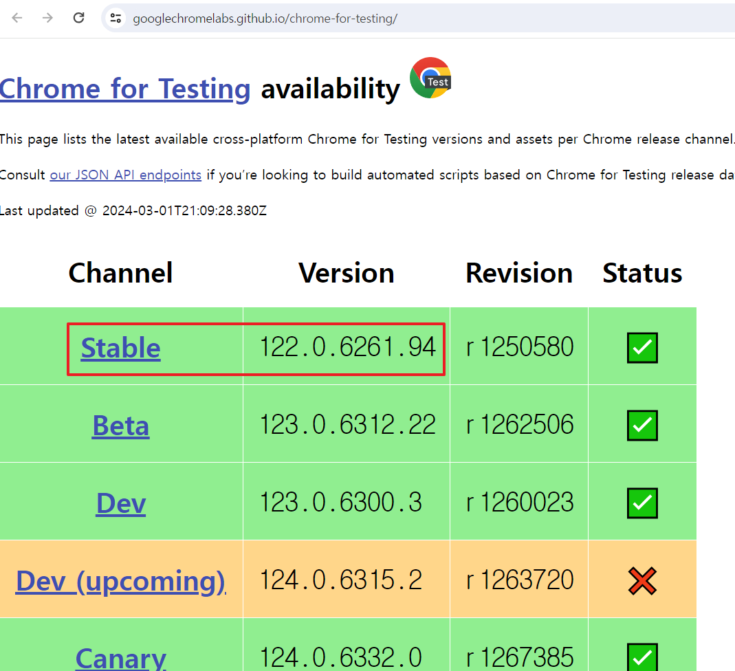
Task: Click the red X status for Dev (upcoming)
Action: coord(642,581)
